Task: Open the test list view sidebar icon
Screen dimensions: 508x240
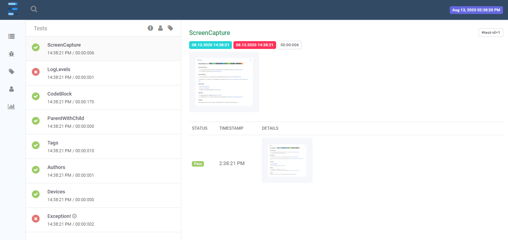Action: click(x=11, y=36)
